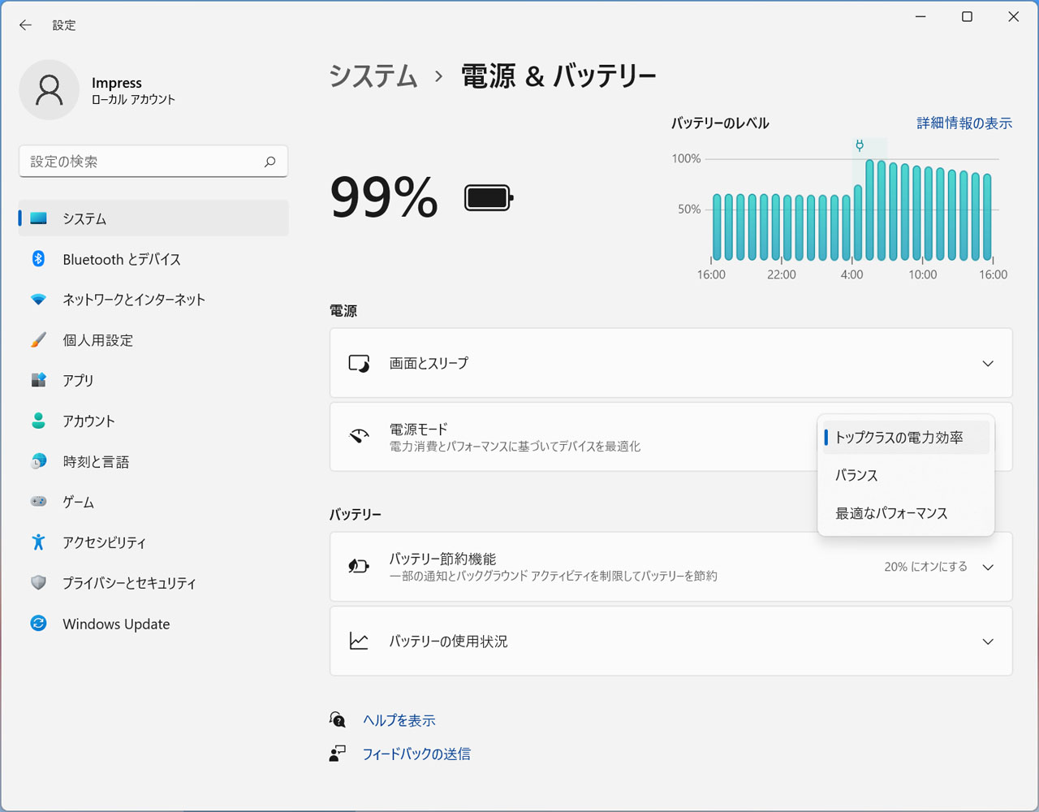The height and width of the screenshot is (812, 1039).
Task: Expand the バッテリー節約機能 section
Action: point(988,567)
